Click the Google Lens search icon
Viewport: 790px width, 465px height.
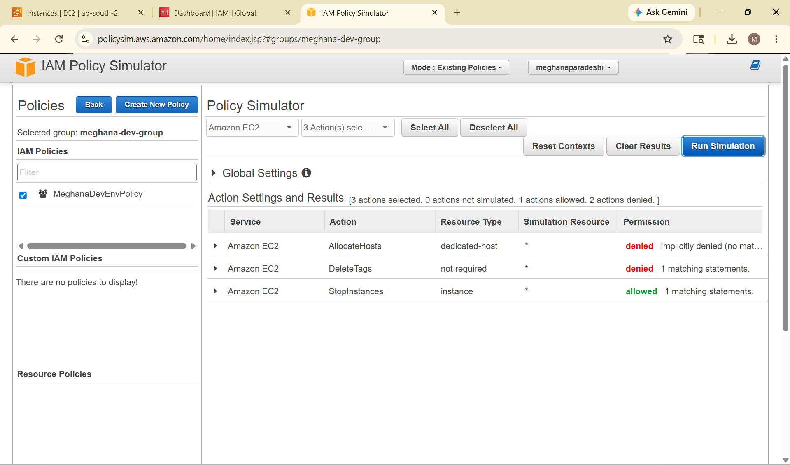click(699, 39)
